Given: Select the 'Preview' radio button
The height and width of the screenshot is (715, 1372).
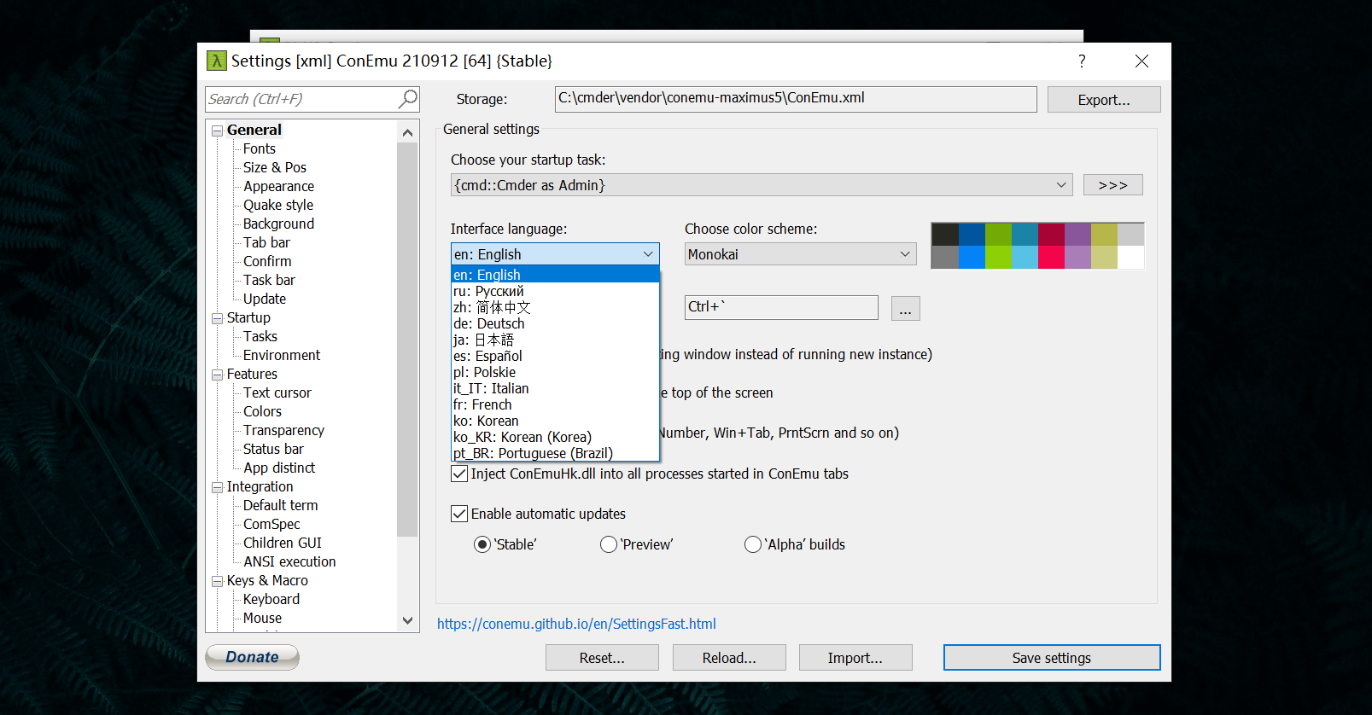Looking at the screenshot, I should (x=609, y=544).
